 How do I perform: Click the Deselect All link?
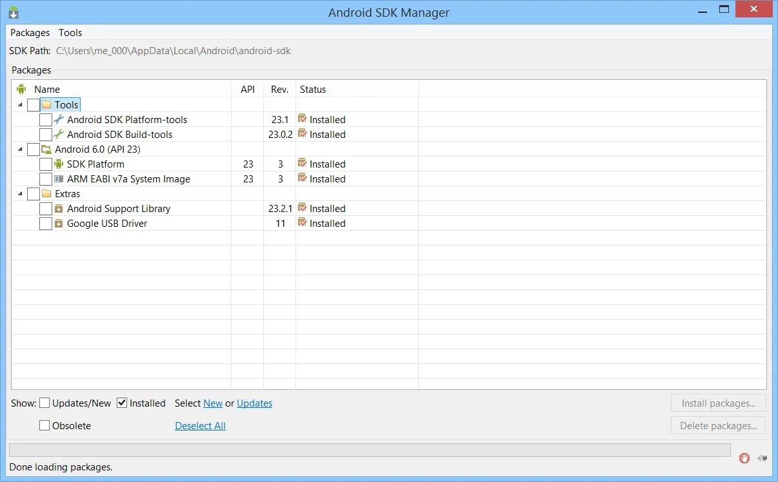tap(201, 426)
